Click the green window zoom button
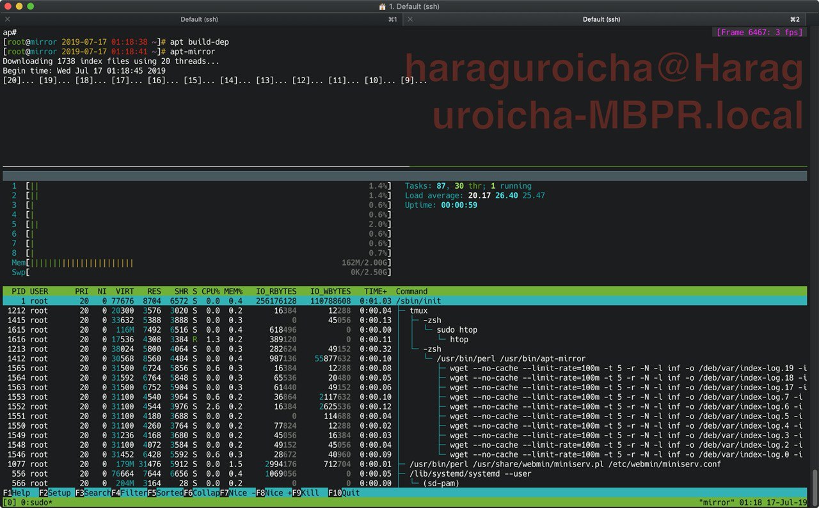Image resolution: width=819 pixels, height=508 pixels. pos(31,6)
